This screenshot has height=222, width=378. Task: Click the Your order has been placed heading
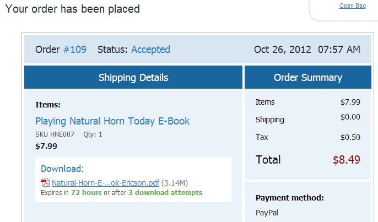73,9
